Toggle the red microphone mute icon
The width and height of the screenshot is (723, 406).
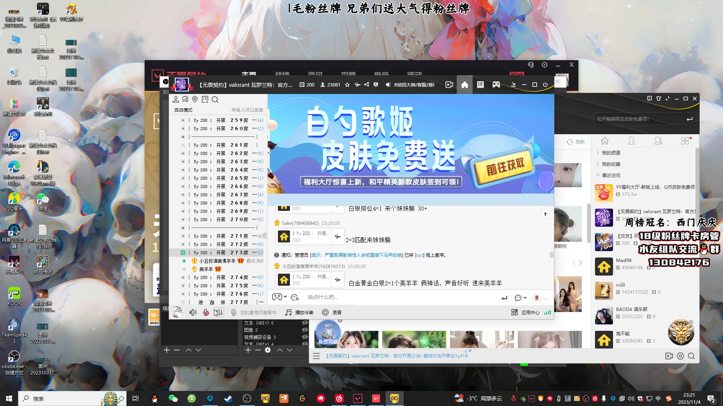(x=206, y=312)
